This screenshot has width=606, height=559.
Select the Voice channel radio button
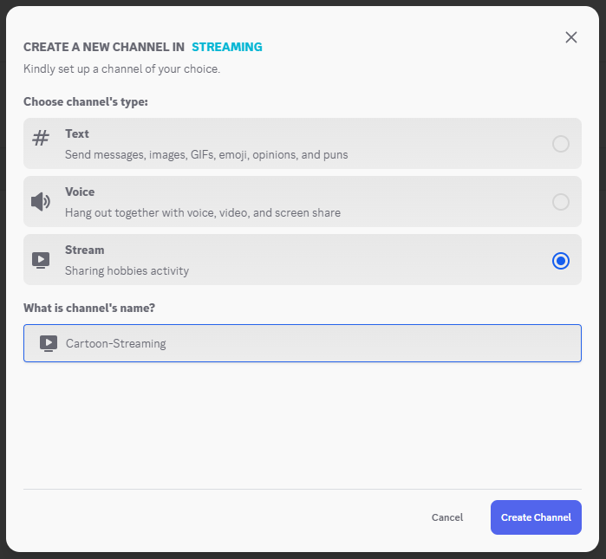tap(561, 202)
